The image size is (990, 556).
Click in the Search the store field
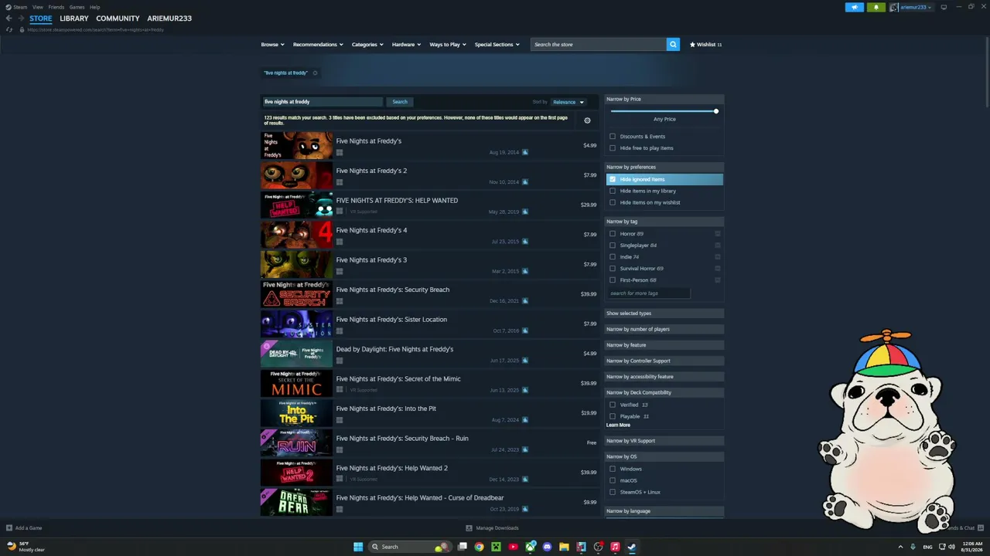[x=599, y=45]
